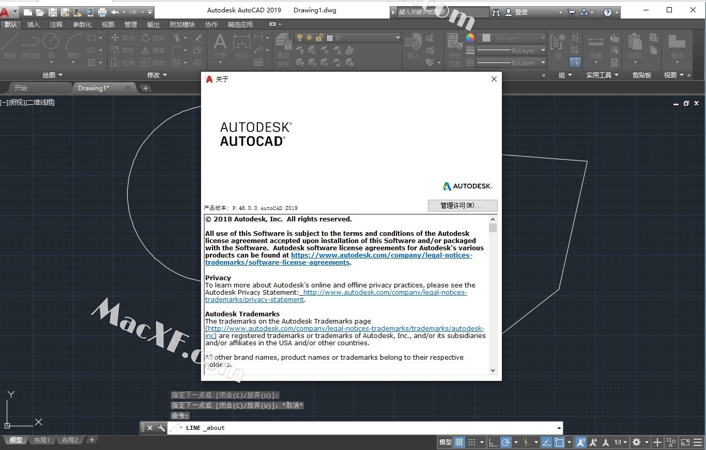Viewport: 706px width, 450px height.
Task: Select the Text (文字) tool
Action: (x=220, y=46)
